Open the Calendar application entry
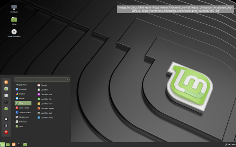Image resolution: width=236 pixels, height=147 pixels. (42, 85)
